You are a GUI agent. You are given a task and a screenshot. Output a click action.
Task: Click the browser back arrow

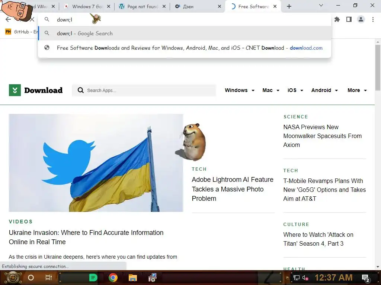pyautogui.click(x=8, y=19)
